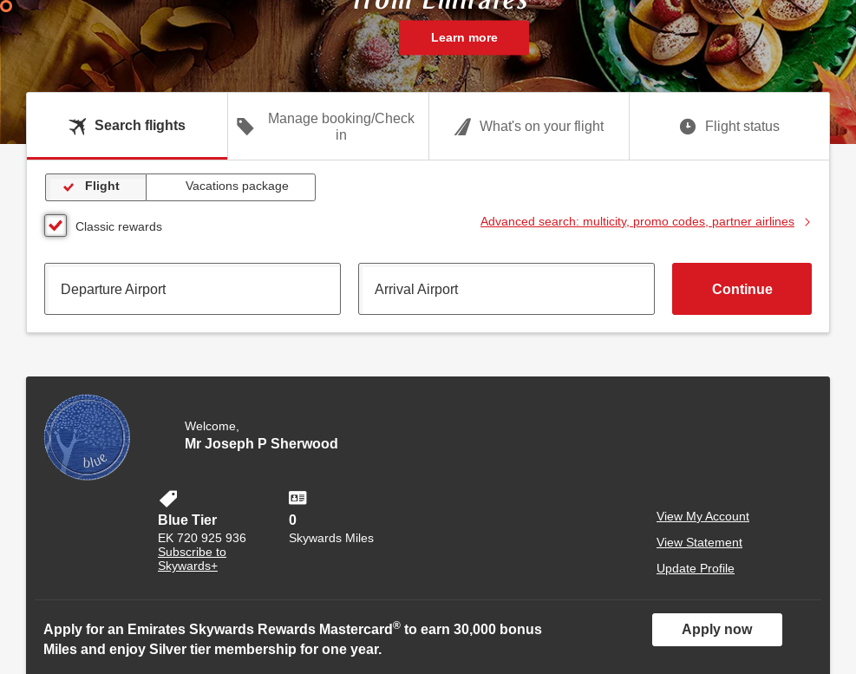Switch to the Flight status tab
Viewport: 856px width, 674px height.
pos(729,126)
